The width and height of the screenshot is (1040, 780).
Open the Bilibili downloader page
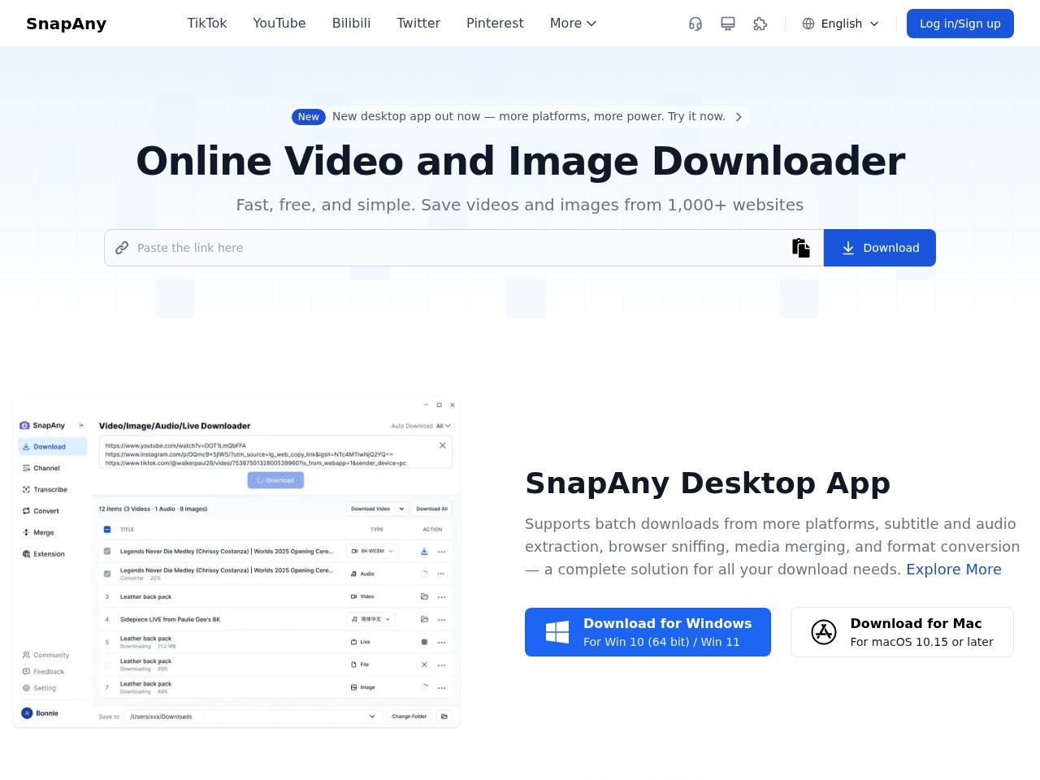click(x=351, y=24)
